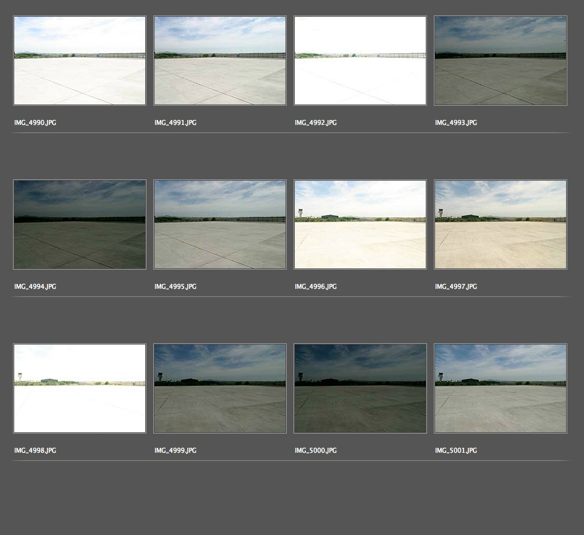Open the overexposed IMG_4992.JPG thumbnail
Screen dimensions: 584x535
(360, 61)
